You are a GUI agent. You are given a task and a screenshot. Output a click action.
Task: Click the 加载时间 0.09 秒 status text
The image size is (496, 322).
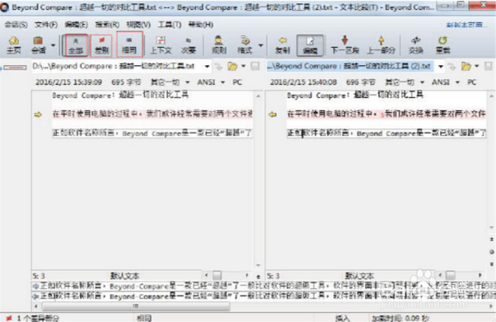(400, 318)
